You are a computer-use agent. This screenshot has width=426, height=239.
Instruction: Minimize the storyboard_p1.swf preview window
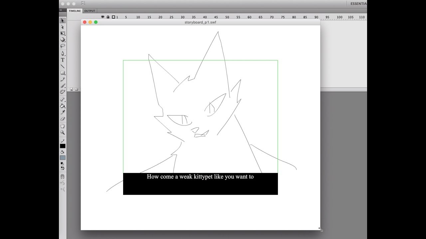(90, 22)
